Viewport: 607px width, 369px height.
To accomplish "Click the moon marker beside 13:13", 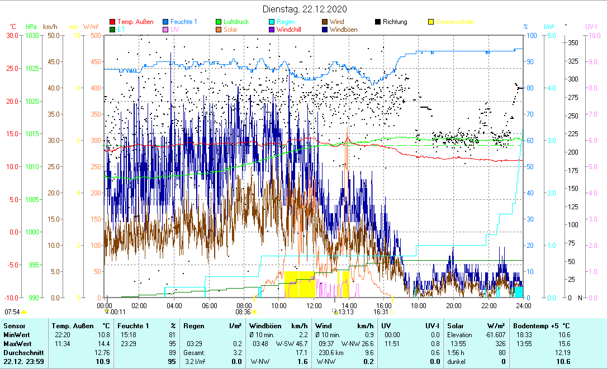I will (x=335, y=312).
